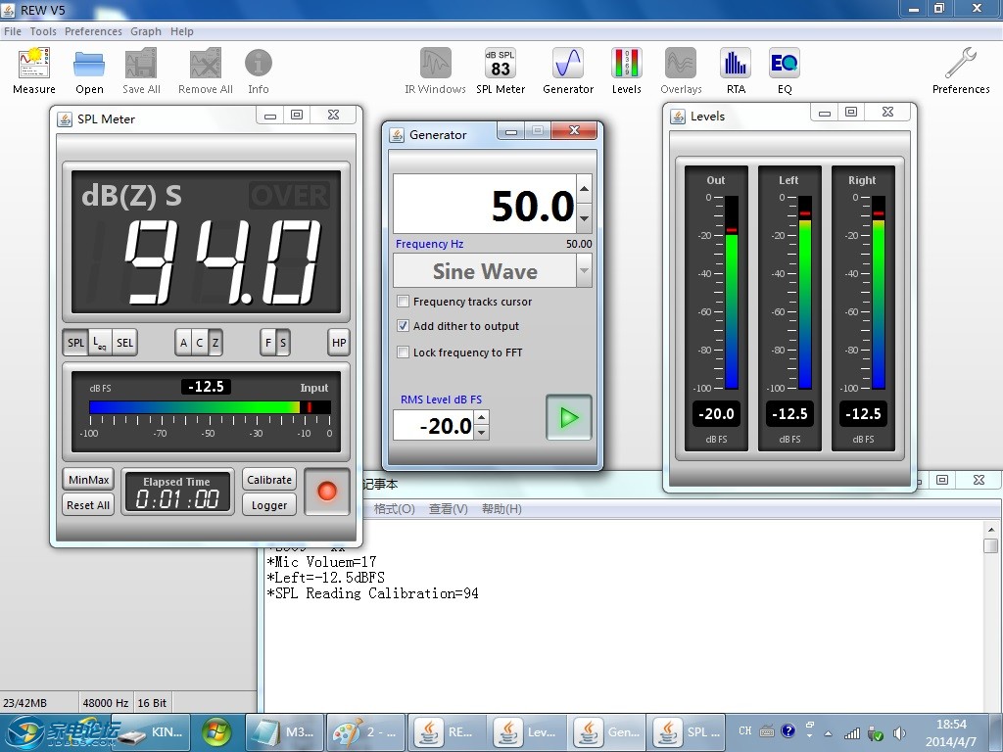Open Notepad's 帮助(H) menu
Screen dimensions: 1003x752
click(501, 509)
